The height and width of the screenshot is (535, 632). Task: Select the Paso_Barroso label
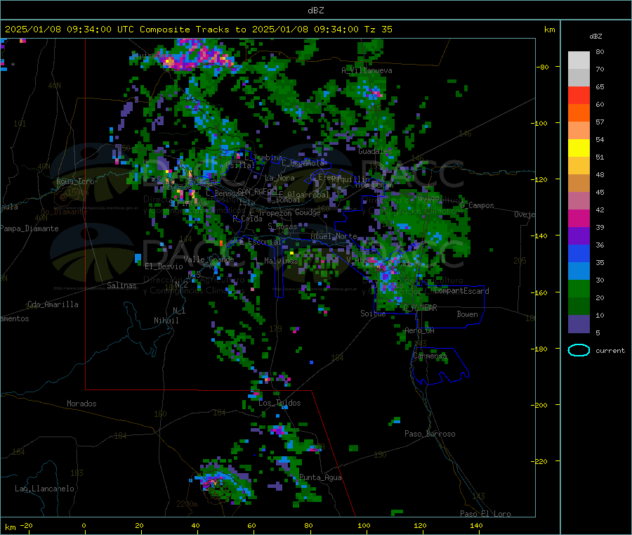pos(430,434)
